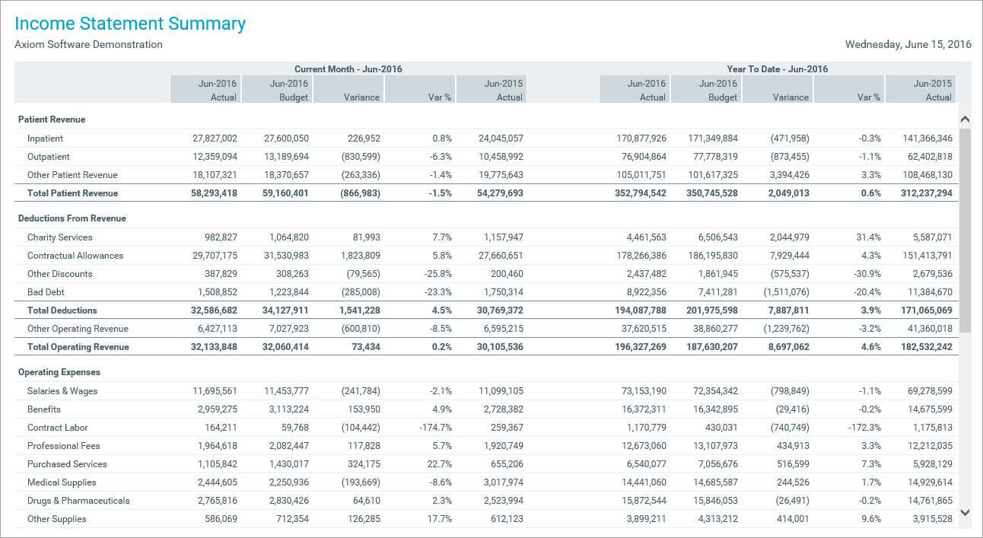Select the Patient Revenue section heading
Viewport: 983px width, 538px height.
click(50, 119)
